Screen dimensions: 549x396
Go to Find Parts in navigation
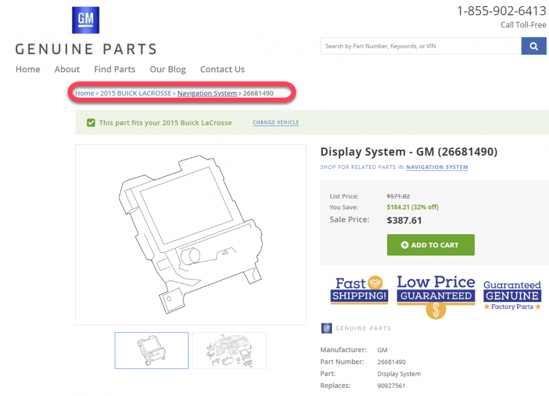[114, 69]
